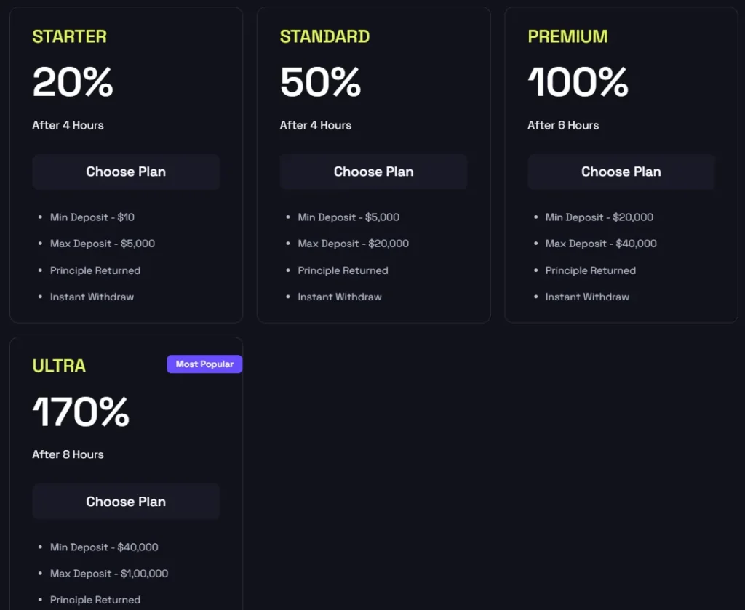
Task: Select "Max Deposit - $20,000" list item
Action: pos(353,244)
